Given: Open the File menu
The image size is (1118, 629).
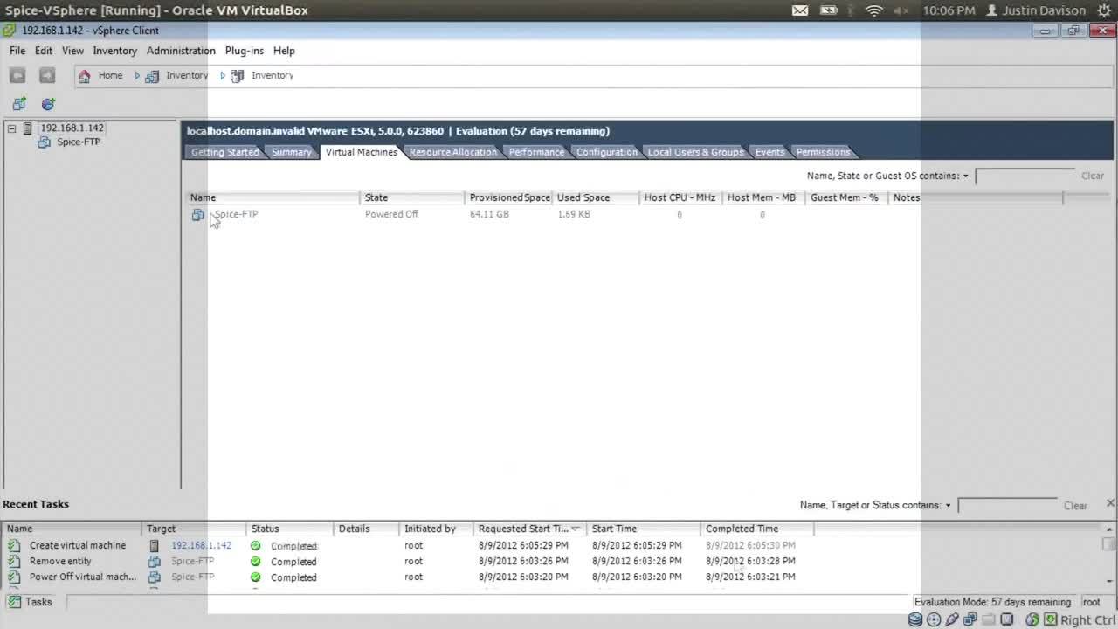Looking at the screenshot, I should tap(17, 51).
